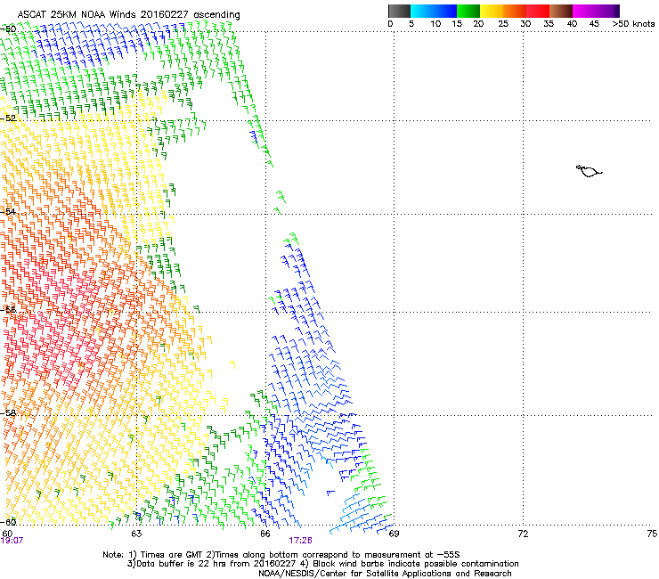Click the green 15-20 knots legend segment
Image resolution: width=659 pixels, height=579 pixels.
(x=468, y=11)
